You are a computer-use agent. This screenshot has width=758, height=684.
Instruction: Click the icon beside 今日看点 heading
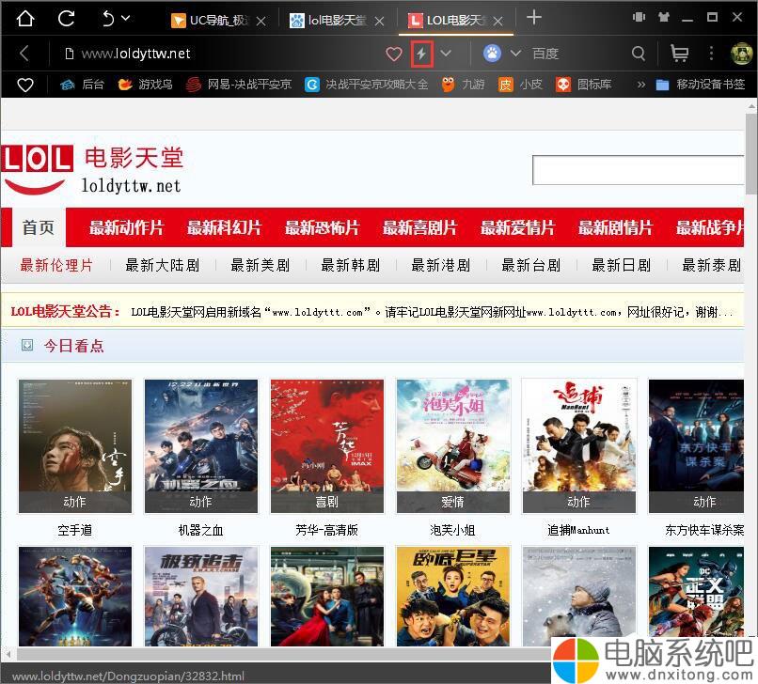pyautogui.click(x=27, y=345)
